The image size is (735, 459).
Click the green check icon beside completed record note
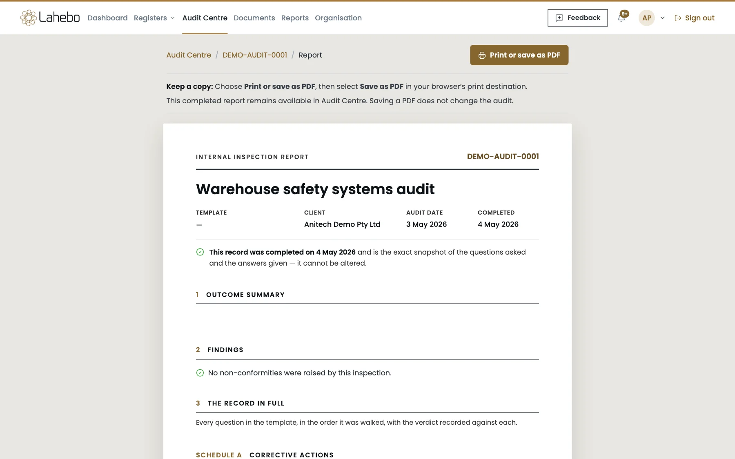(x=200, y=252)
